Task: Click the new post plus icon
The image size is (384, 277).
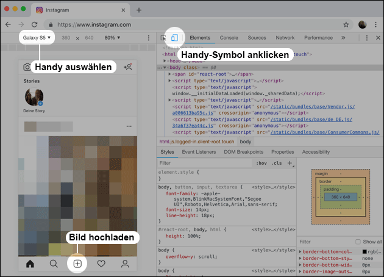Action: 77,264
